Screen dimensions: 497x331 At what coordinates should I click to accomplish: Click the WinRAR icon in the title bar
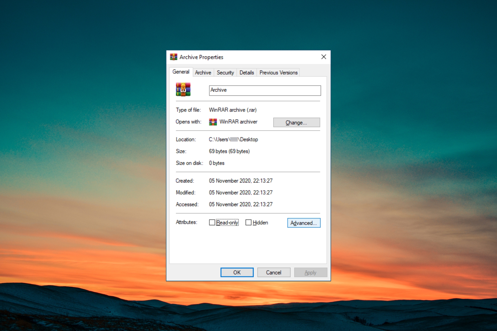[x=173, y=57]
